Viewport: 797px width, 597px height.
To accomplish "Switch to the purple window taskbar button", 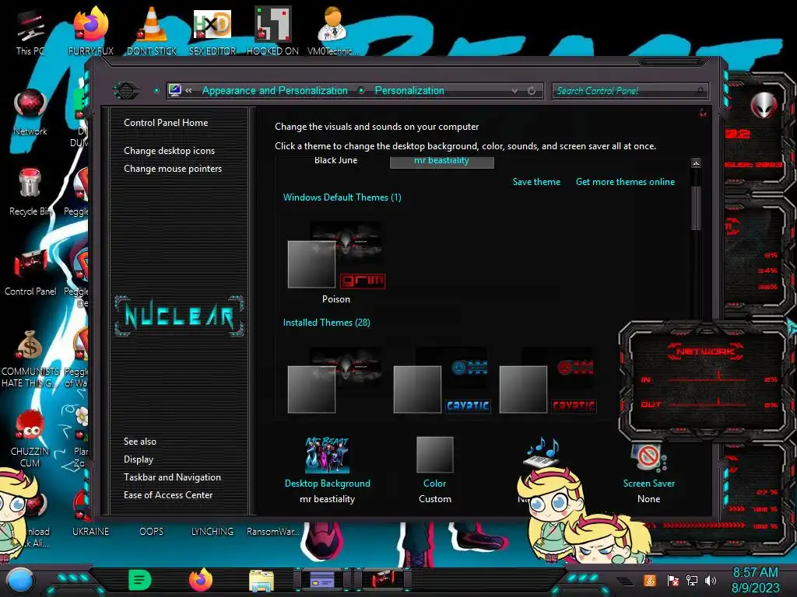I will tap(321, 580).
